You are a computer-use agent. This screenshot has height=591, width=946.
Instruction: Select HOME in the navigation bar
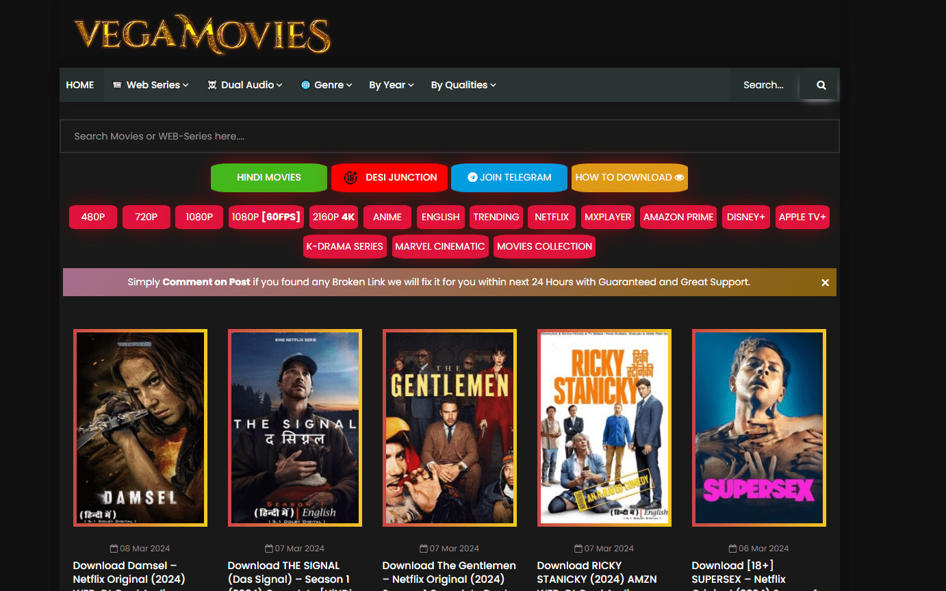pyautogui.click(x=80, y=85)
